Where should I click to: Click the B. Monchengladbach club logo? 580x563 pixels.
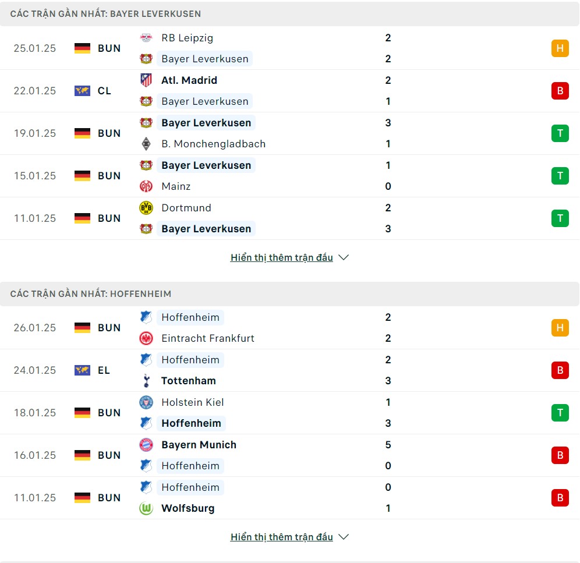click(146, 144)
